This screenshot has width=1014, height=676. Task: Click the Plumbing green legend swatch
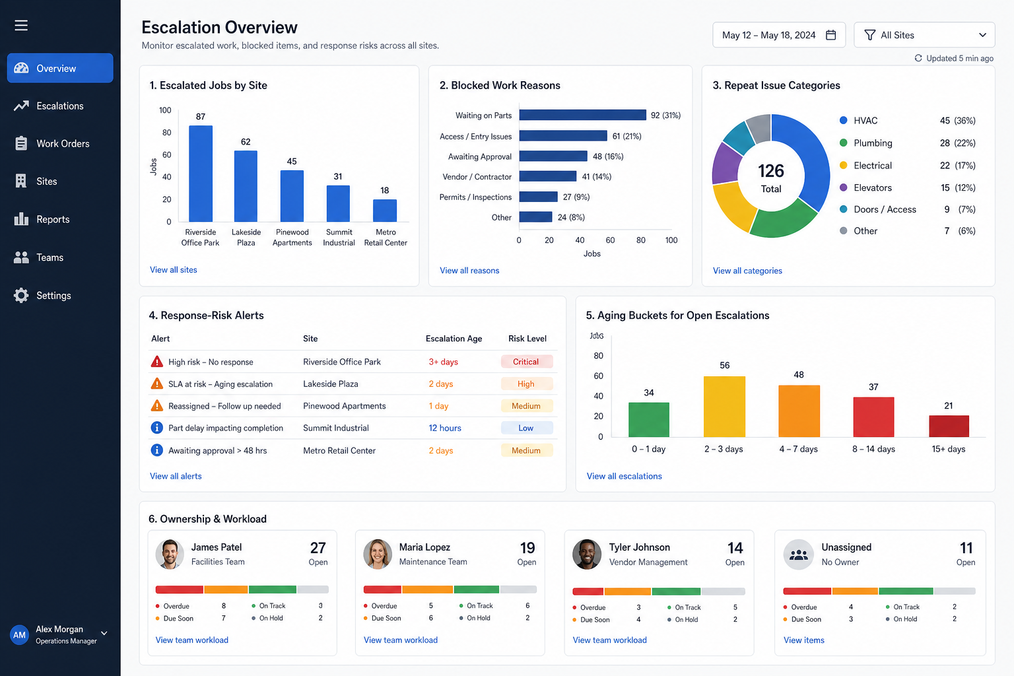coord(843,143)
